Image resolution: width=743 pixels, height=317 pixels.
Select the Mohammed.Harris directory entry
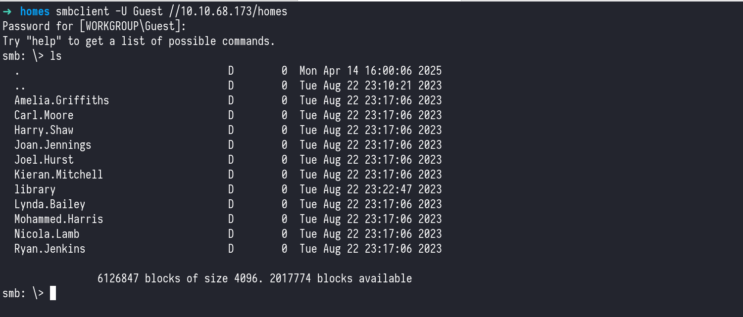58,219
